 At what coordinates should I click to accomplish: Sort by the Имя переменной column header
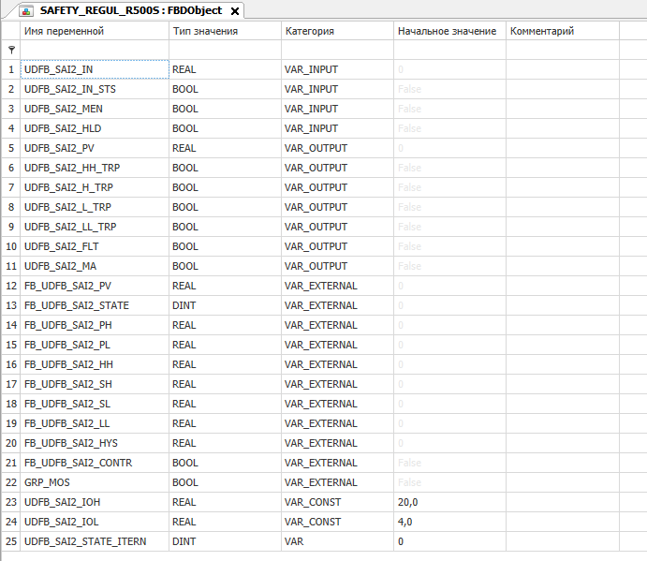click(94, 31)
